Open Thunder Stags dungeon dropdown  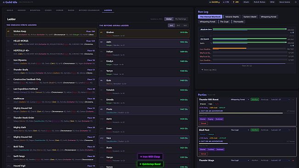click(x=240, y=161)
